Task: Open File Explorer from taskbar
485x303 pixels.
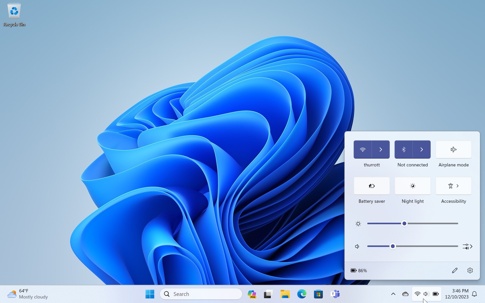Action: (x=285, y=294)
